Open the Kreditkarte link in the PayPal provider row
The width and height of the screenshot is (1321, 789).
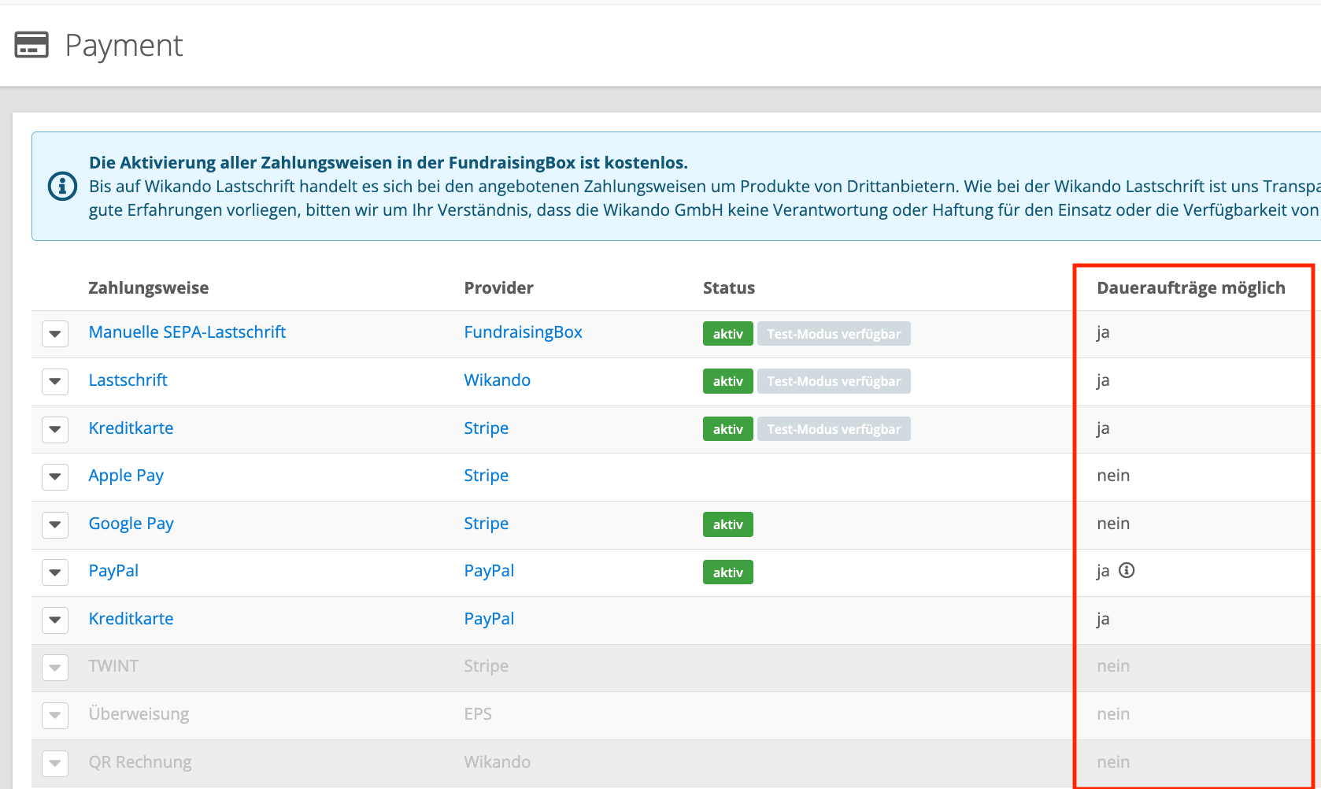coord(131,619)
